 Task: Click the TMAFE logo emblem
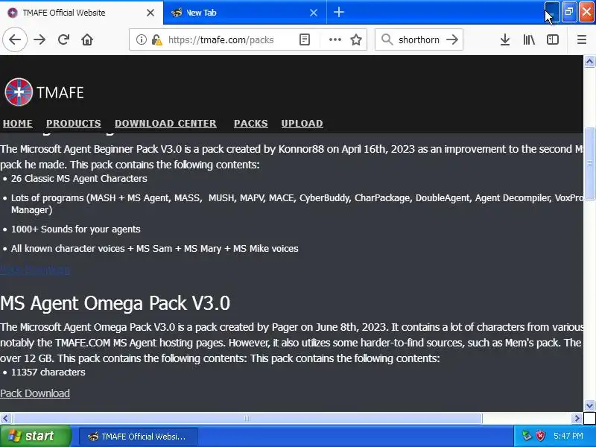tap(19, 92)
